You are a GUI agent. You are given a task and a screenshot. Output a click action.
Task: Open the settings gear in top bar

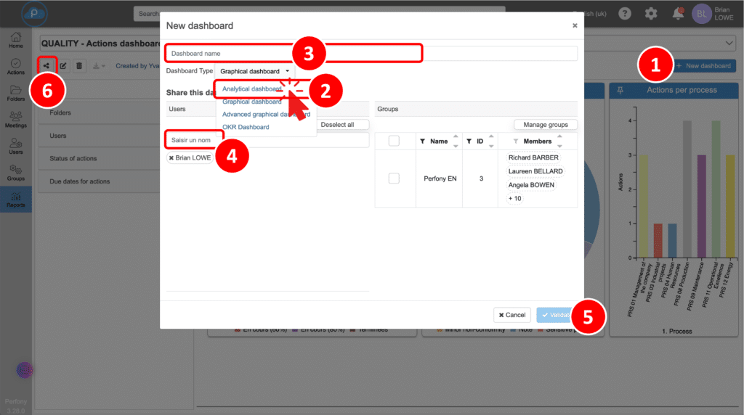[x=651, y=13]
